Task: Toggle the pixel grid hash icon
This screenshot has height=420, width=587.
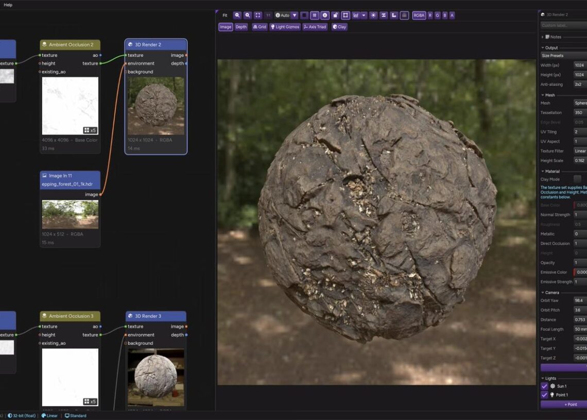Action: [315, 15]
